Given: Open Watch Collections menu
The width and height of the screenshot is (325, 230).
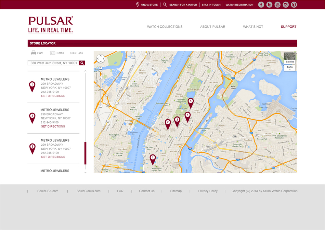Looking at the screenshot, I should 165,27.
